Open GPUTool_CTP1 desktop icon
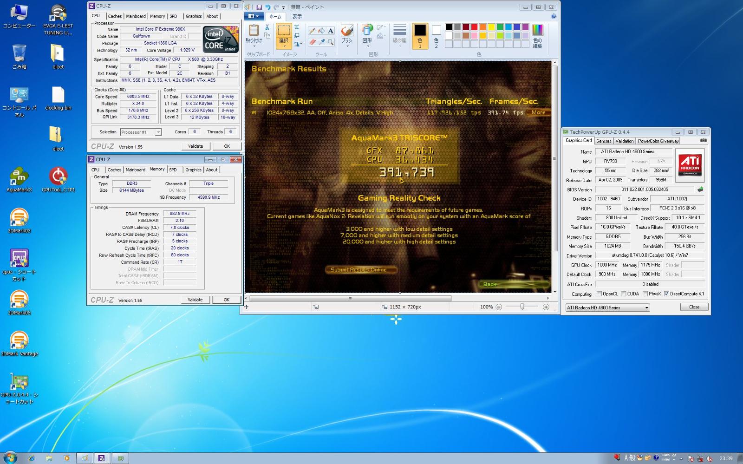Image resolution: width=743 pixels, height=464 pixels. click(x=58, y=179)
